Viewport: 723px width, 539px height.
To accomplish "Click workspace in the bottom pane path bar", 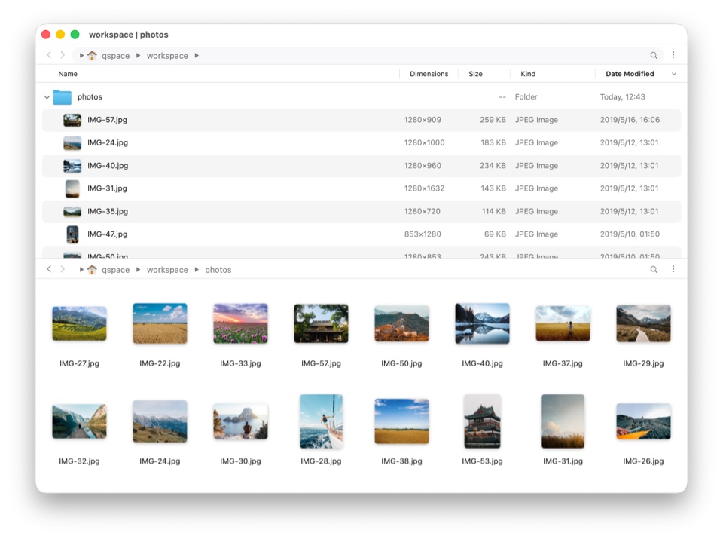I will coord(167,270).
